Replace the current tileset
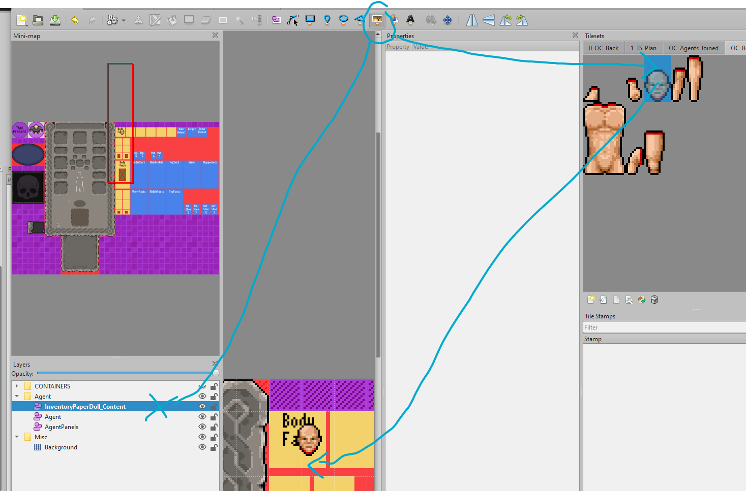746x491 pixels. click(642, 300)
